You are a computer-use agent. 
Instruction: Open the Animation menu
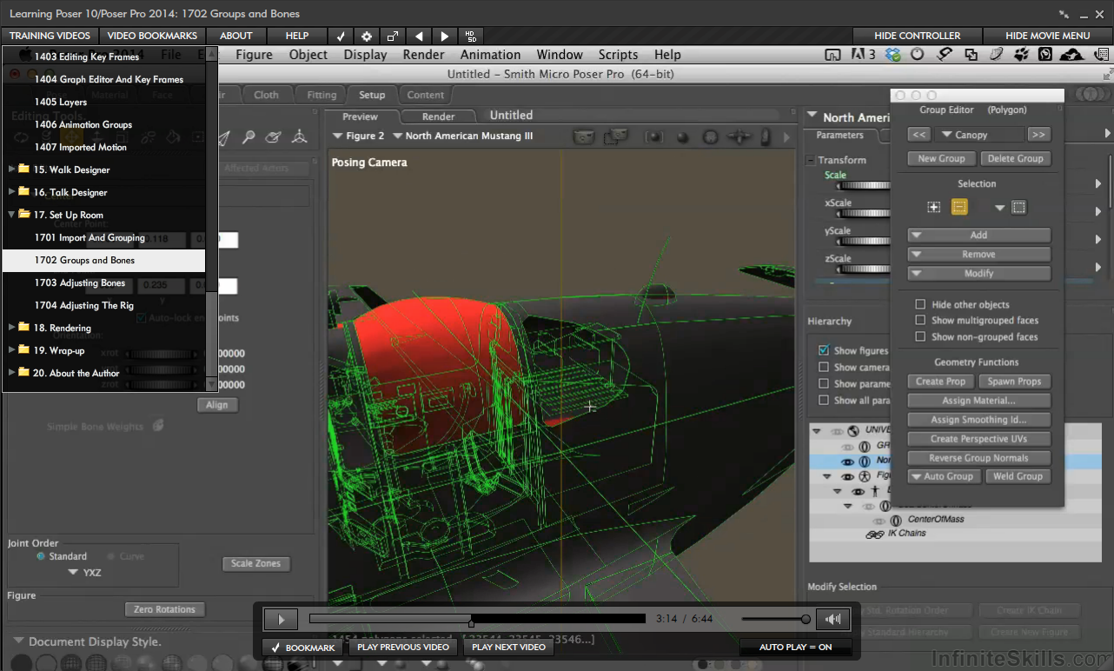pyautogui.click(x=490, y=55)
